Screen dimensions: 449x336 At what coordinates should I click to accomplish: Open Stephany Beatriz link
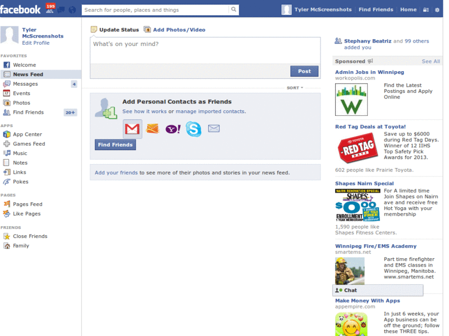click(x=368, y=41)
